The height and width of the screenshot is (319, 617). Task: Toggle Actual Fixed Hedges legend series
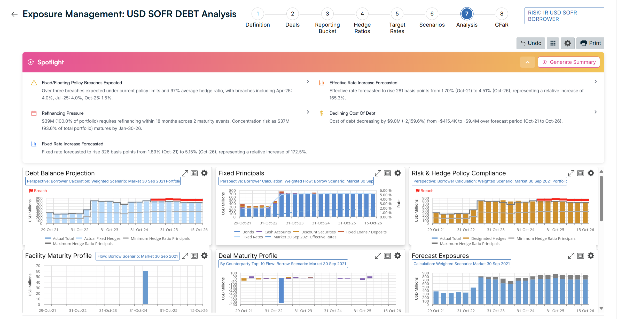tap(102, 238)
